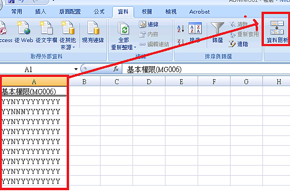Image resolution: width=290 pixels, height=196 pixels.
Task: Select column H header
Action: (x=276, y=82)
